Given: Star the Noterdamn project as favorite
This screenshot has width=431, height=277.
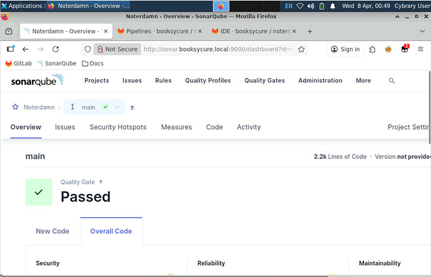Looking at the screenshot, I should point(16,107).
